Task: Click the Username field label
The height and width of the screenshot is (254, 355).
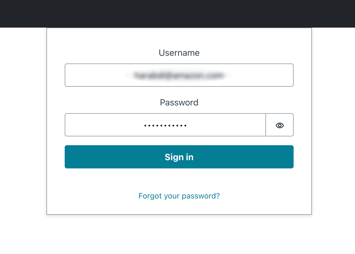Action: click(179, 53)
